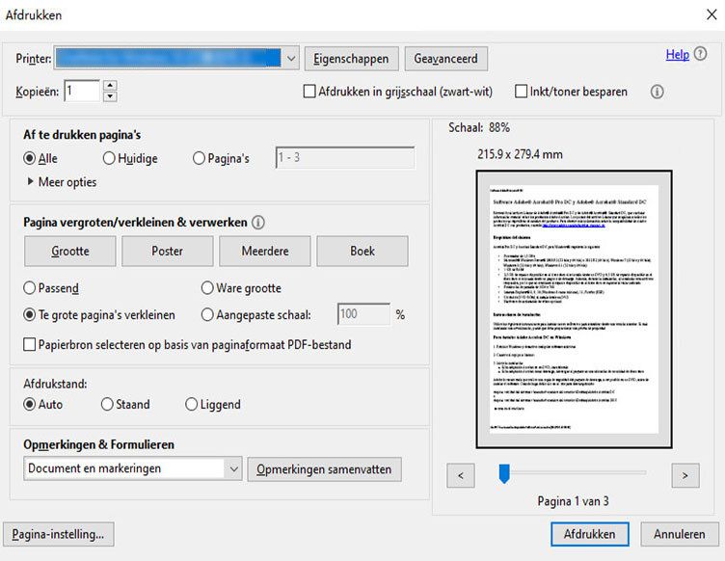Viewport: 725px width, 561px height.
Task: Select the Passend sizing option
Action: tap(29, 288)
